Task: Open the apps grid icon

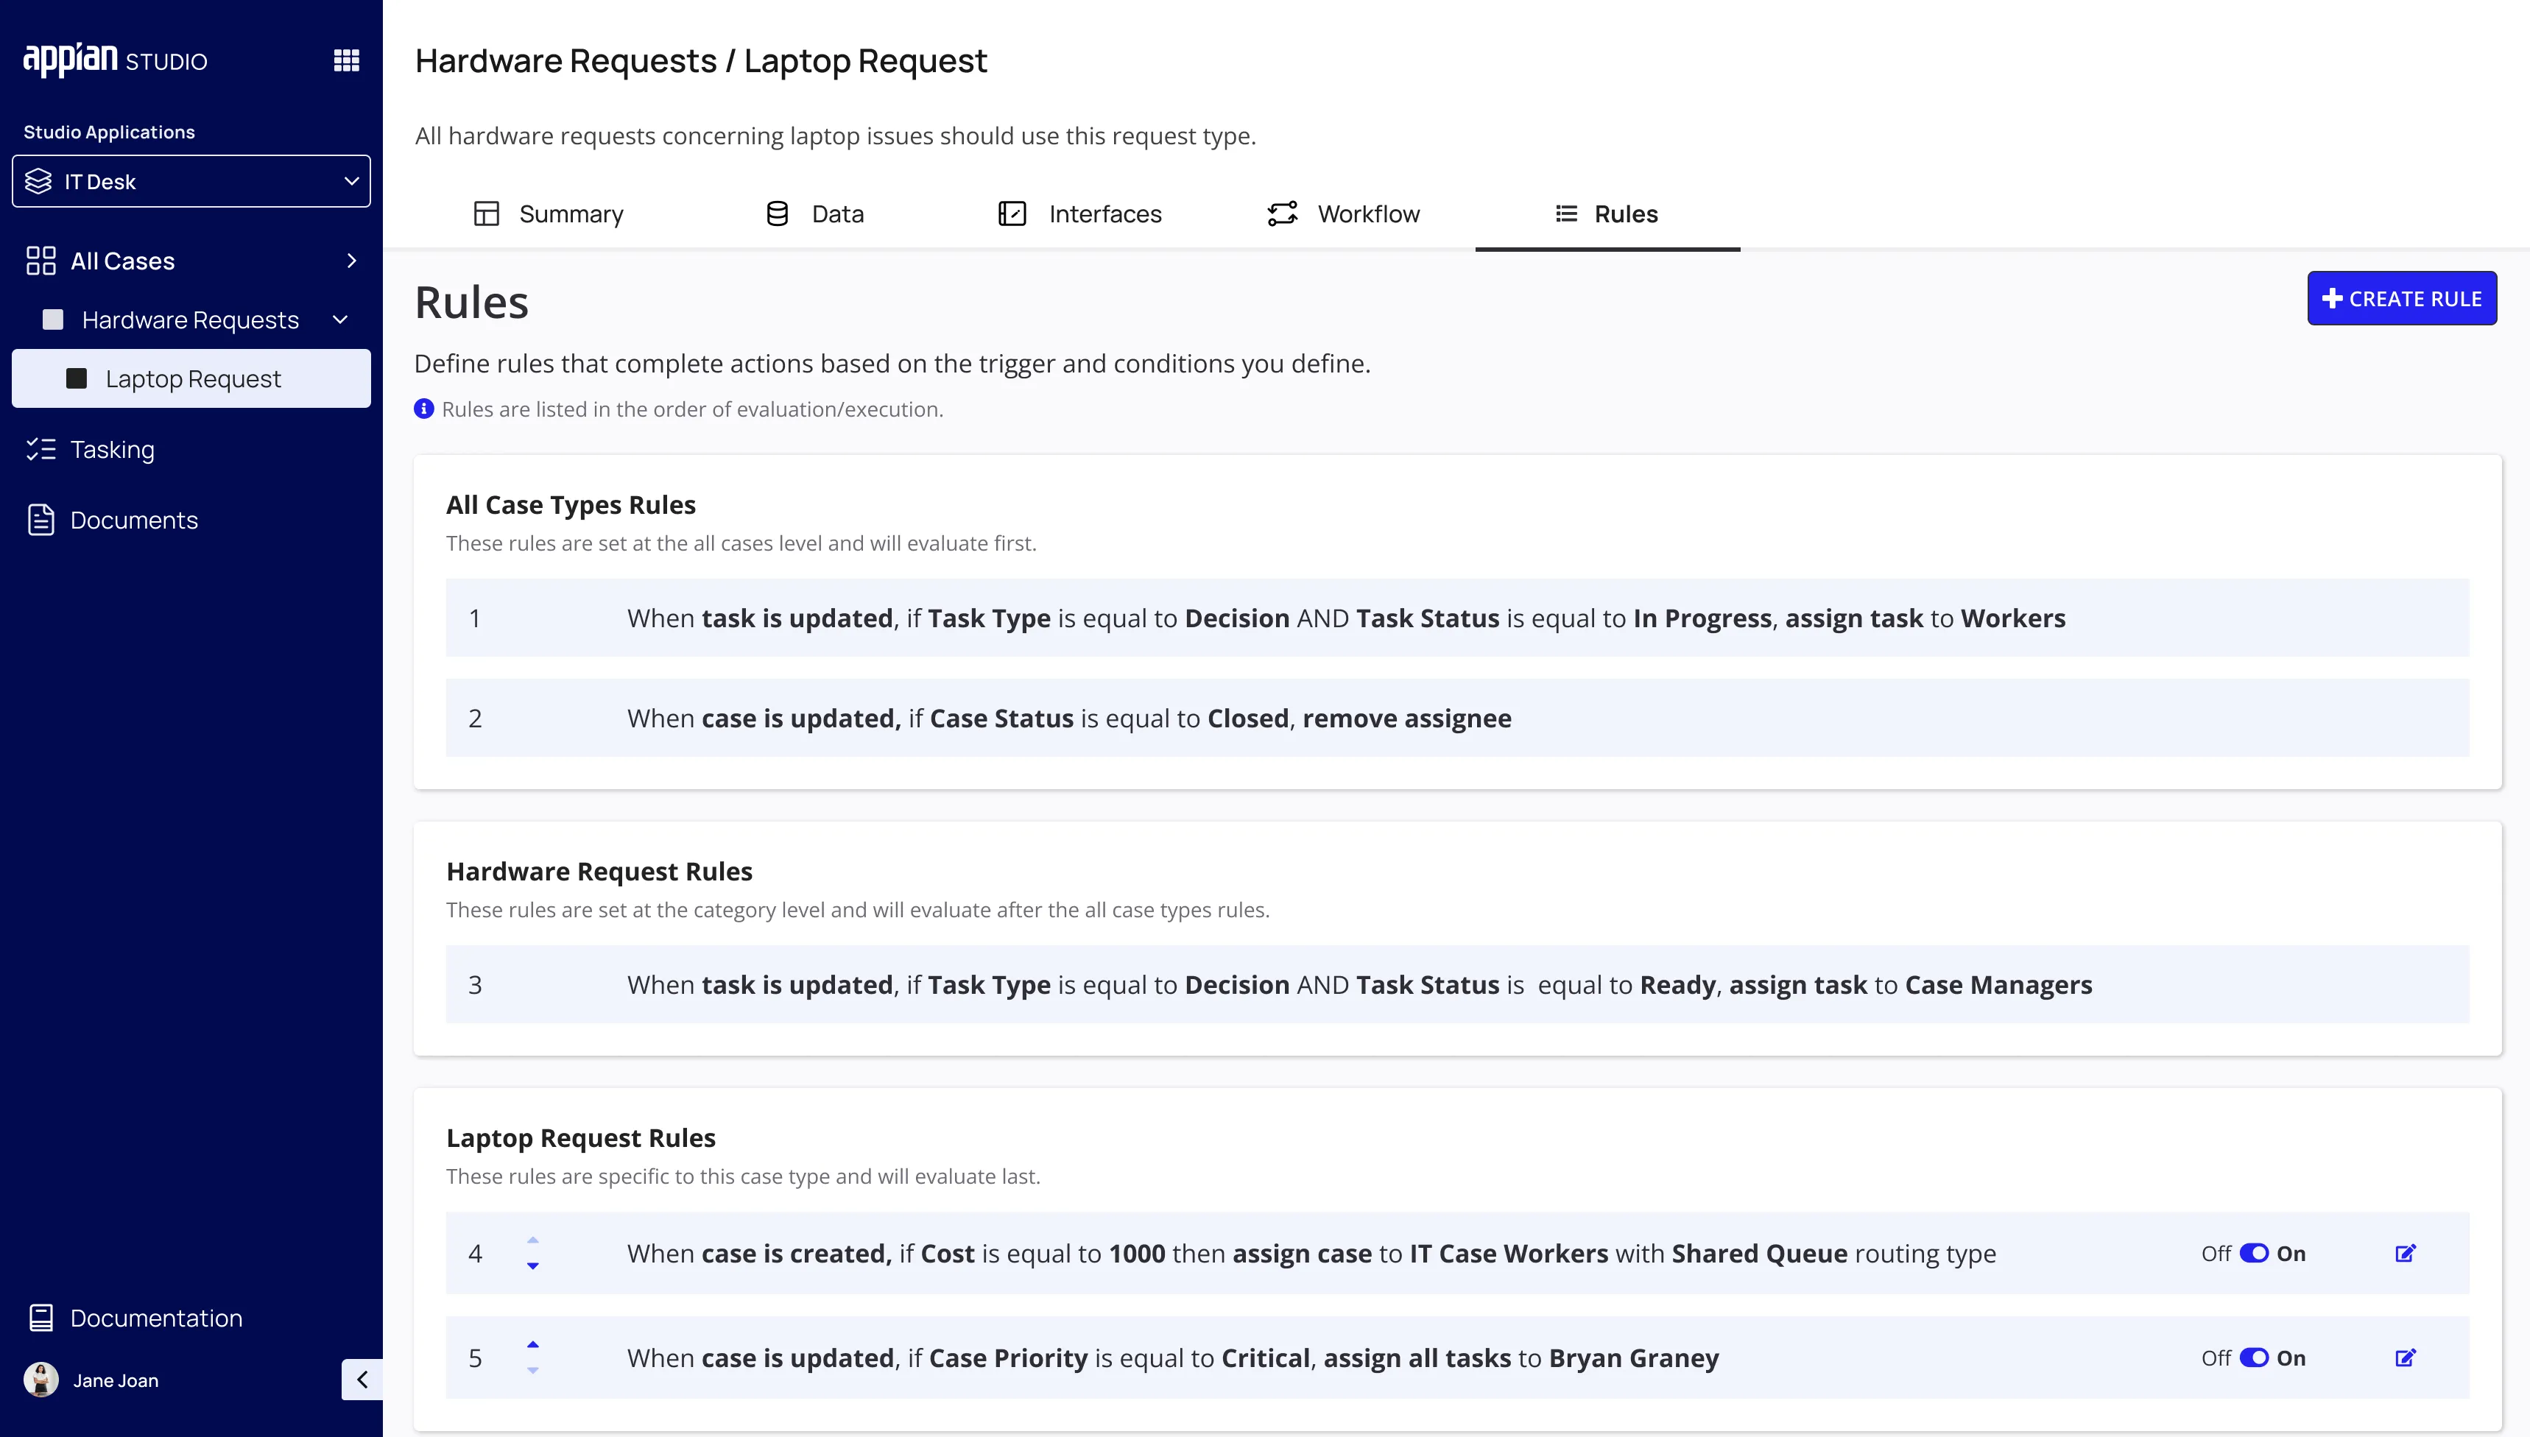Action: click(x=347, y=60)
